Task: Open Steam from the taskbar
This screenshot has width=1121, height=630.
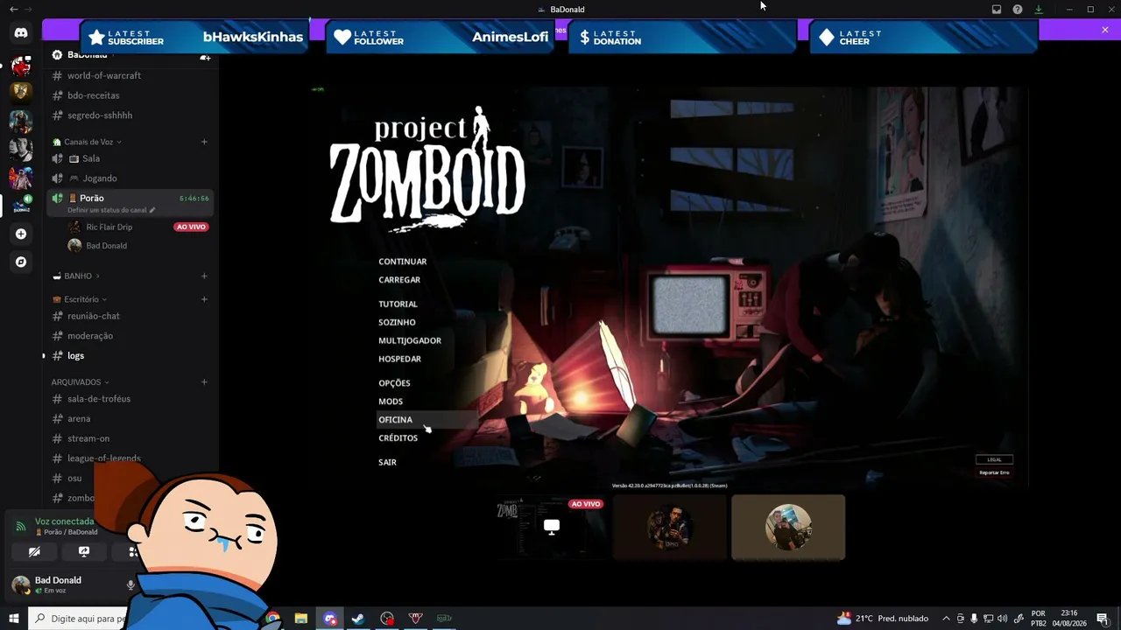Action: tap(358, 619)
